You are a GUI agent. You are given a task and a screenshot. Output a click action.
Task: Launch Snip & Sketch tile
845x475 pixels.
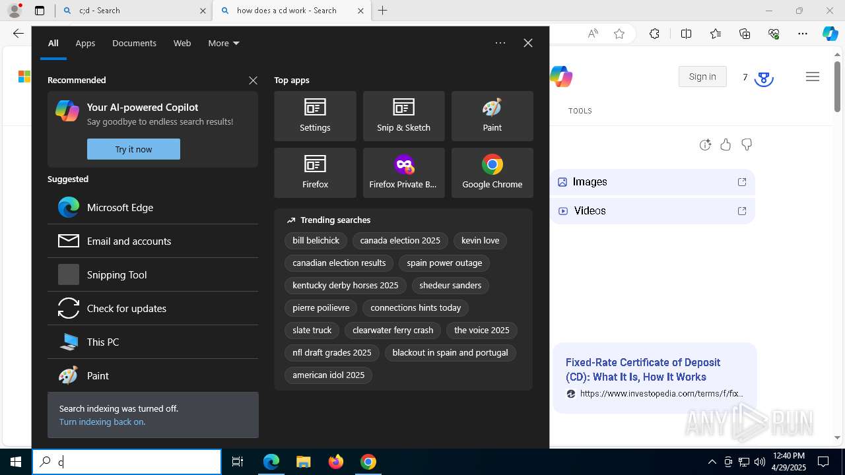coord(403,116)
